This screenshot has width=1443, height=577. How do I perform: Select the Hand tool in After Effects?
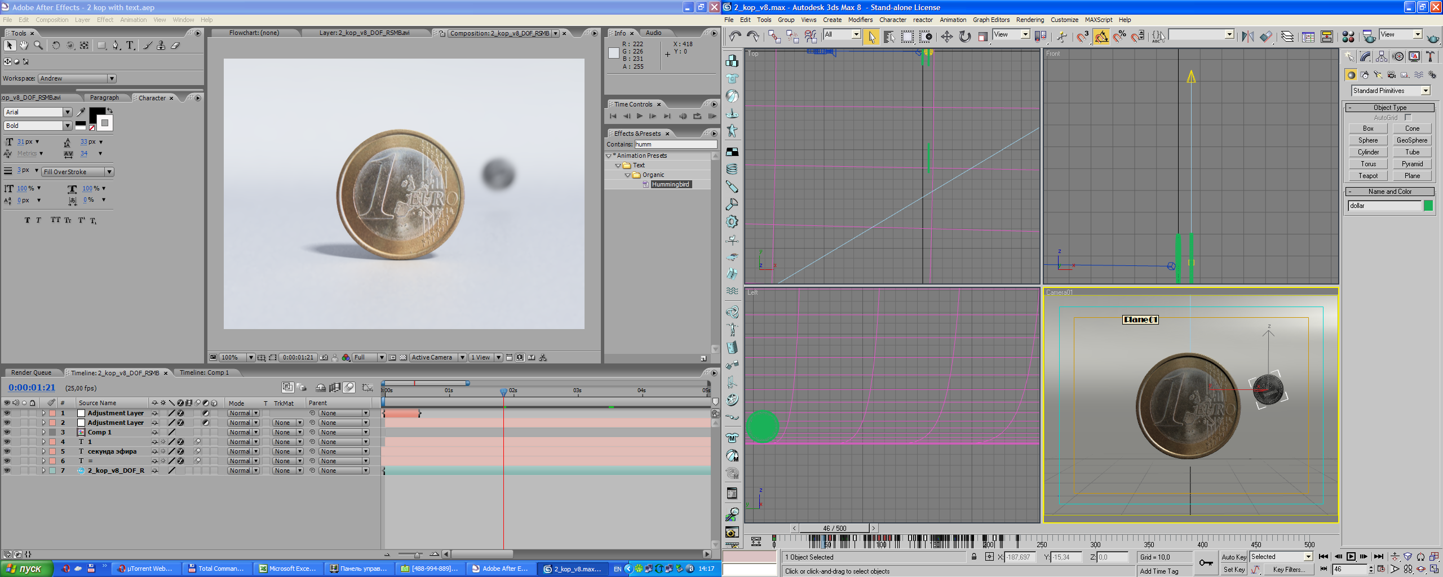coord(24,45)
